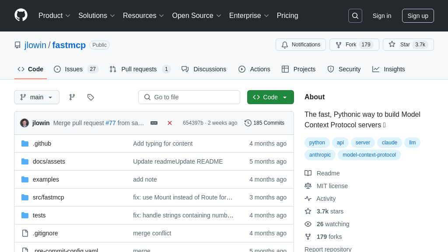Image resolution: width=448 pixels, height=252 pixels.
Task: Expand the Solutions menu
Action: [x=97, y=16]
